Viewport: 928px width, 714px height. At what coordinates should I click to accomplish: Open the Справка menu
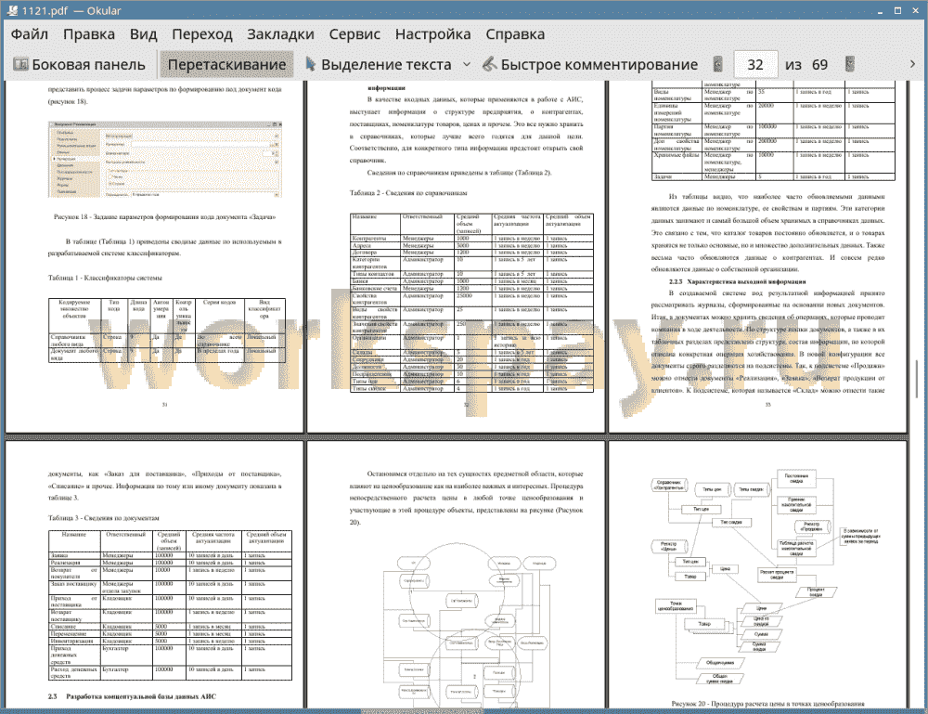tap(515, 34)
